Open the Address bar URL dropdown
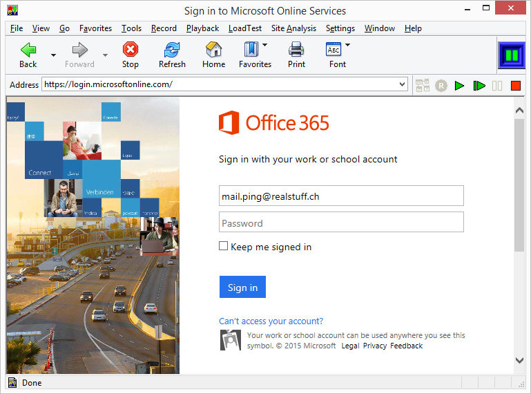This screenshot has width=531, height=394. (402, 84)
